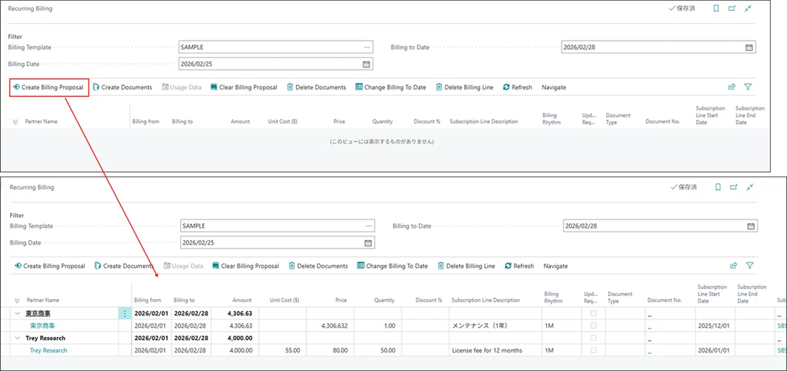Click Delete Billing Line in lower window
This screenshot has height=371, width=787.
point(466,266)
